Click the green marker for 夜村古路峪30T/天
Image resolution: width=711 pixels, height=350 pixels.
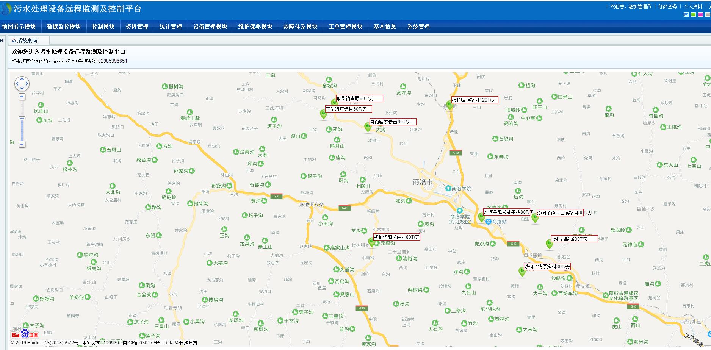pyautogui.click(x=549, y=244)
